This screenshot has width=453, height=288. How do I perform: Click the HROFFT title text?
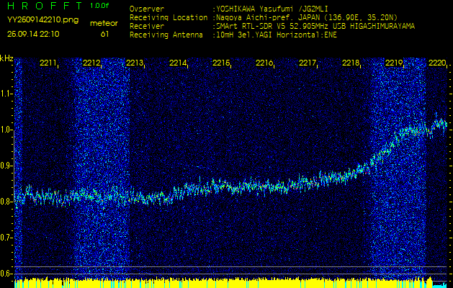coord(45,6)
